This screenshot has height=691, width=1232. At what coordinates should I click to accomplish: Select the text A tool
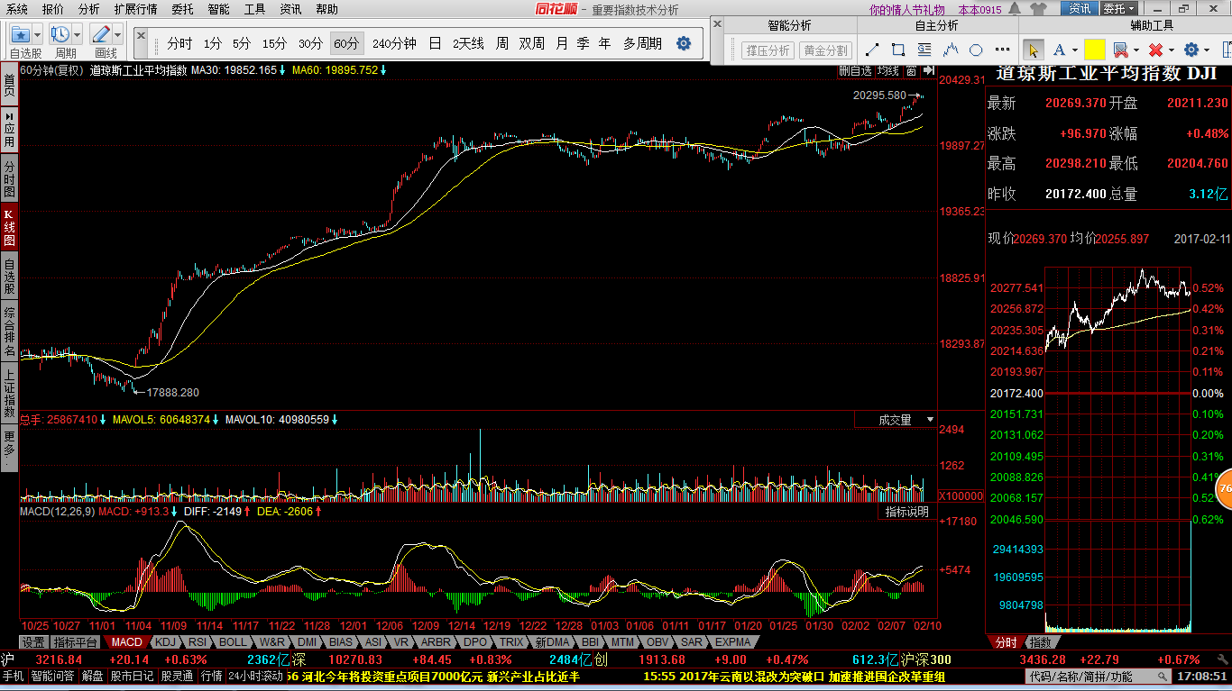1060,50
